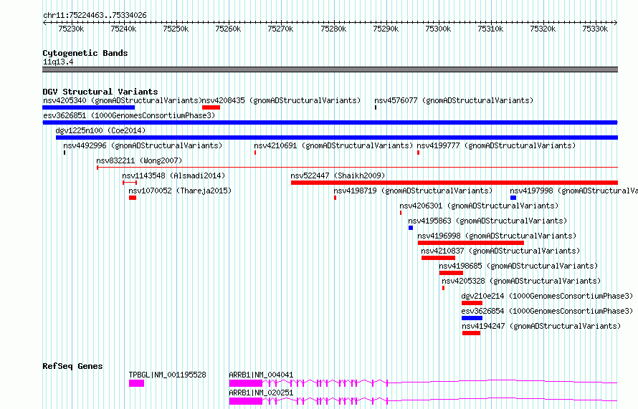Open the TPBGL|NM_001195528 gene label

pyautogui.click(x=168, y=375)
